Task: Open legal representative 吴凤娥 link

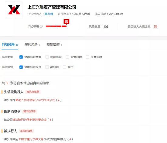Action: (49, 14)
